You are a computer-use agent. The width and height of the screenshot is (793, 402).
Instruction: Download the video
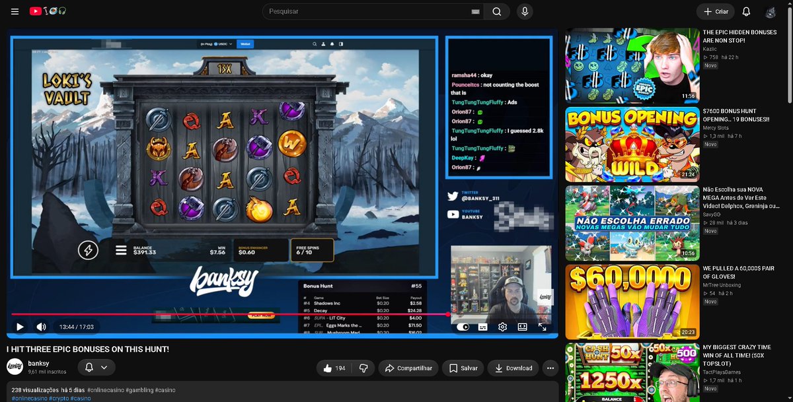[513, 368]
